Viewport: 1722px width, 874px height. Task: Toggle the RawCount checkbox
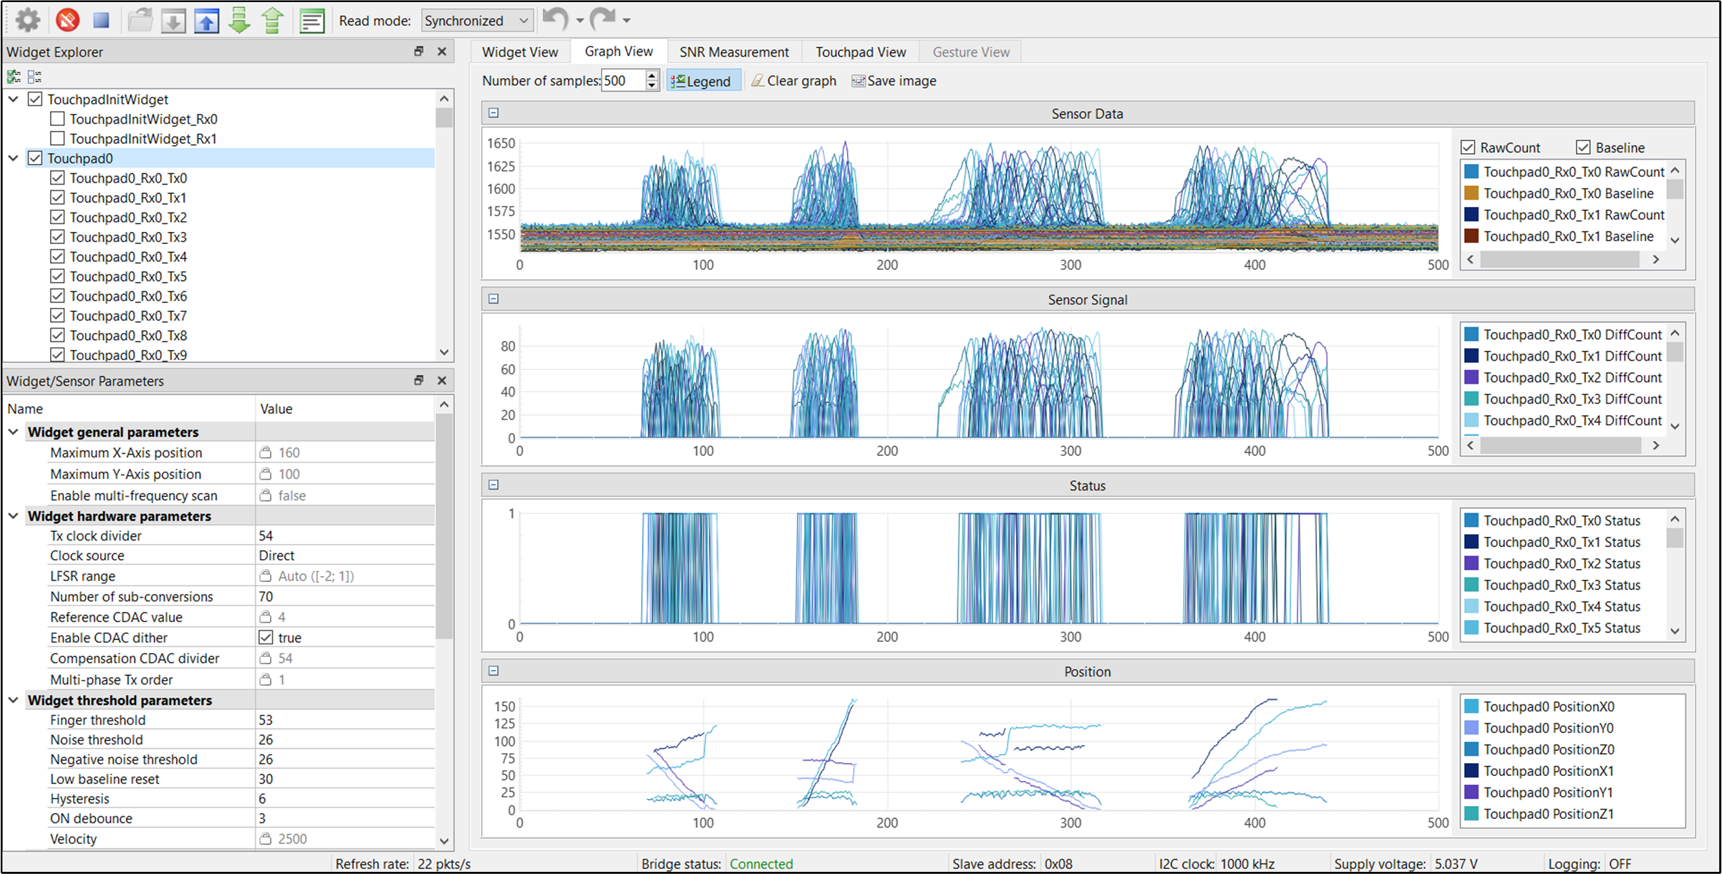1468,147
